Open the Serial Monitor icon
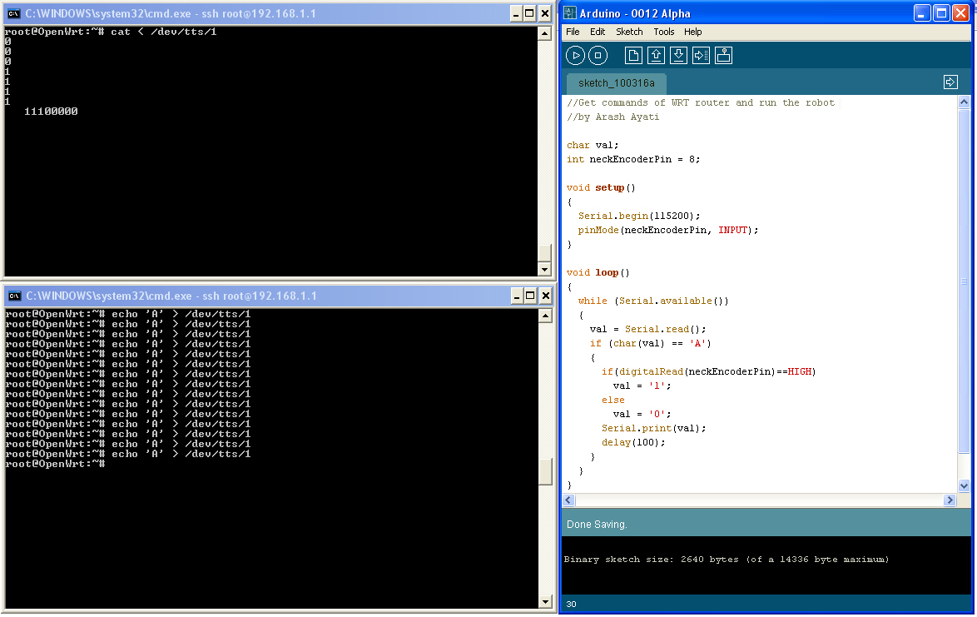977x617 pixels. point(723,56)
